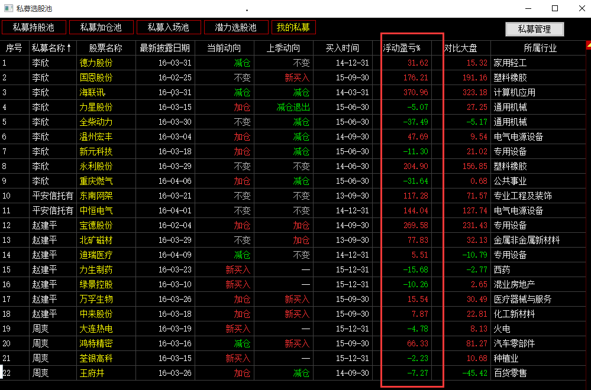Click the 对比大盘 column header

coord(461,48)
